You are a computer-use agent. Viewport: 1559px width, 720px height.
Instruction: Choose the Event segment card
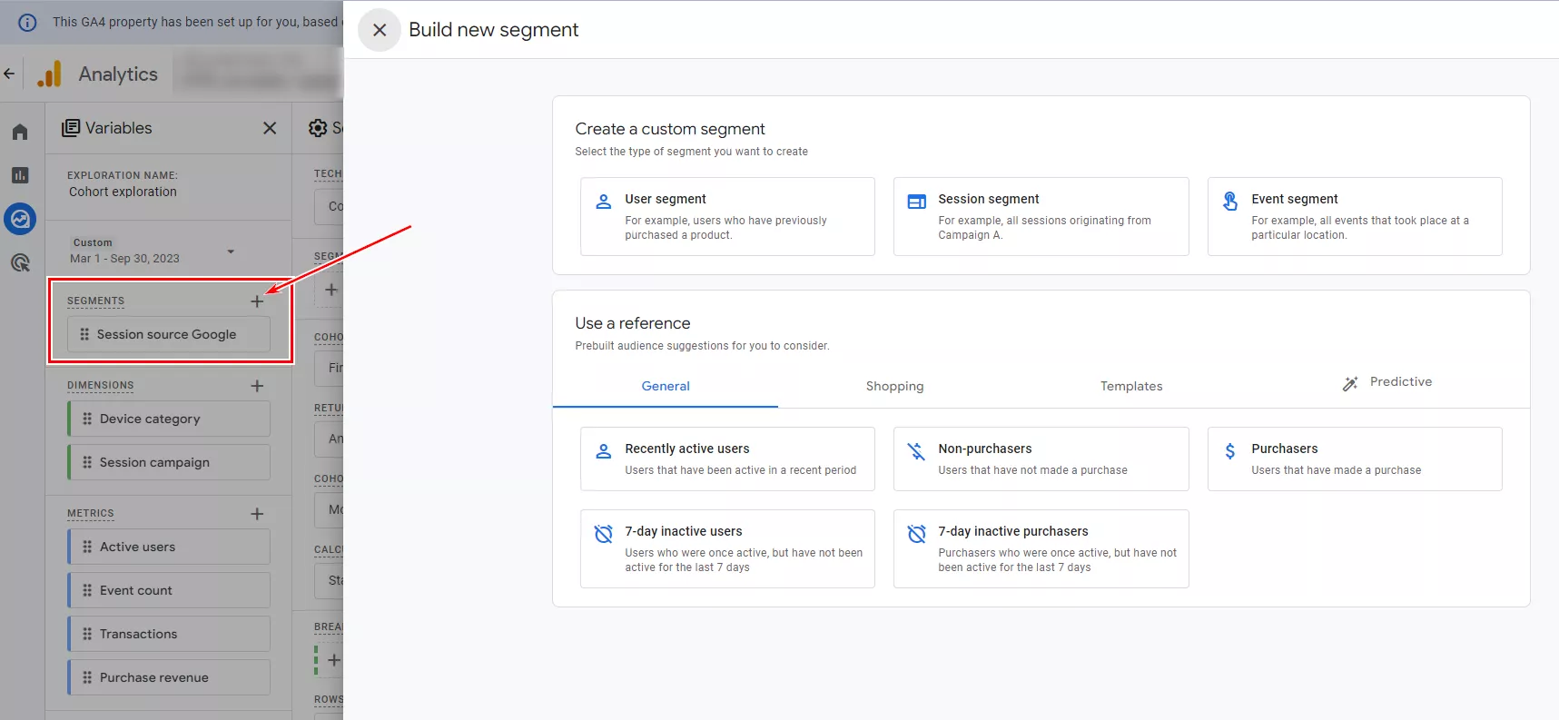(x=1355, y=216)
